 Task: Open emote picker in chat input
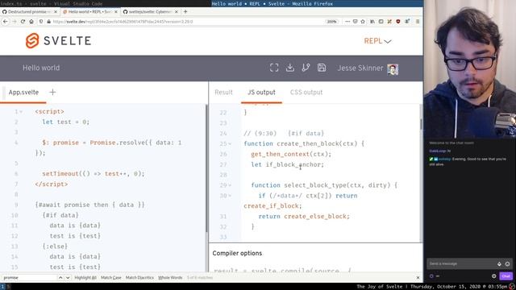tap(507, 263)
